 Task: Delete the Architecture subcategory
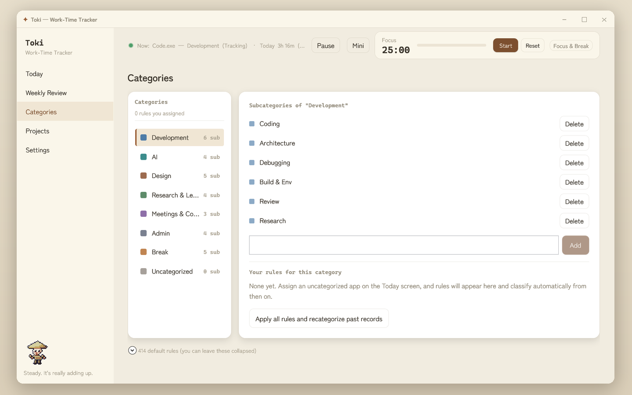click(x=574, y=143)
